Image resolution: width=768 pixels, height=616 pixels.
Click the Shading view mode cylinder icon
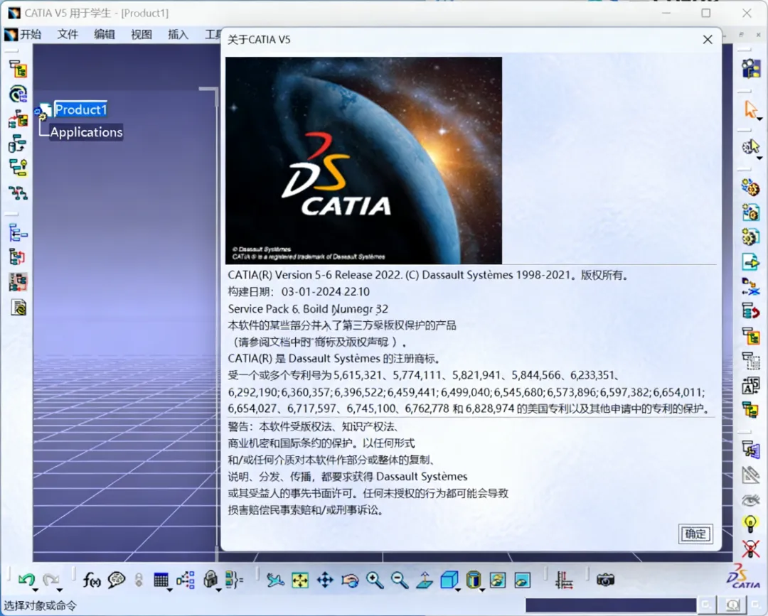pos(473,580)
